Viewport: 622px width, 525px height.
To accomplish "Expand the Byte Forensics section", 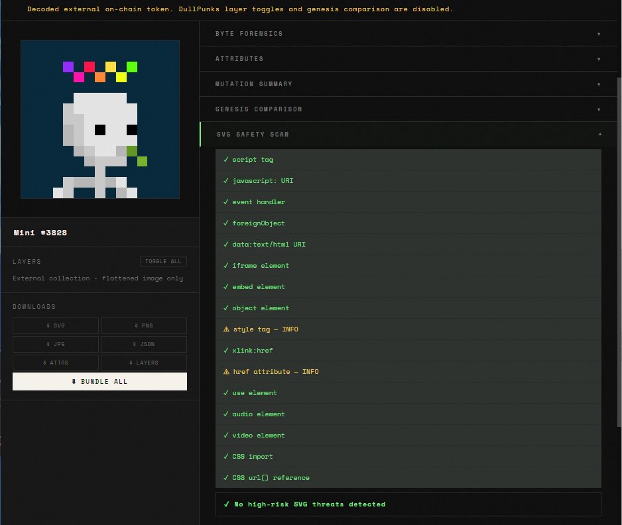I will pyautogui.click(x=408, y=34).
